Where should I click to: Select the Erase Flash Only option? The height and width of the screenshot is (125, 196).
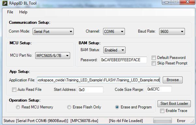tap(69, 107)
